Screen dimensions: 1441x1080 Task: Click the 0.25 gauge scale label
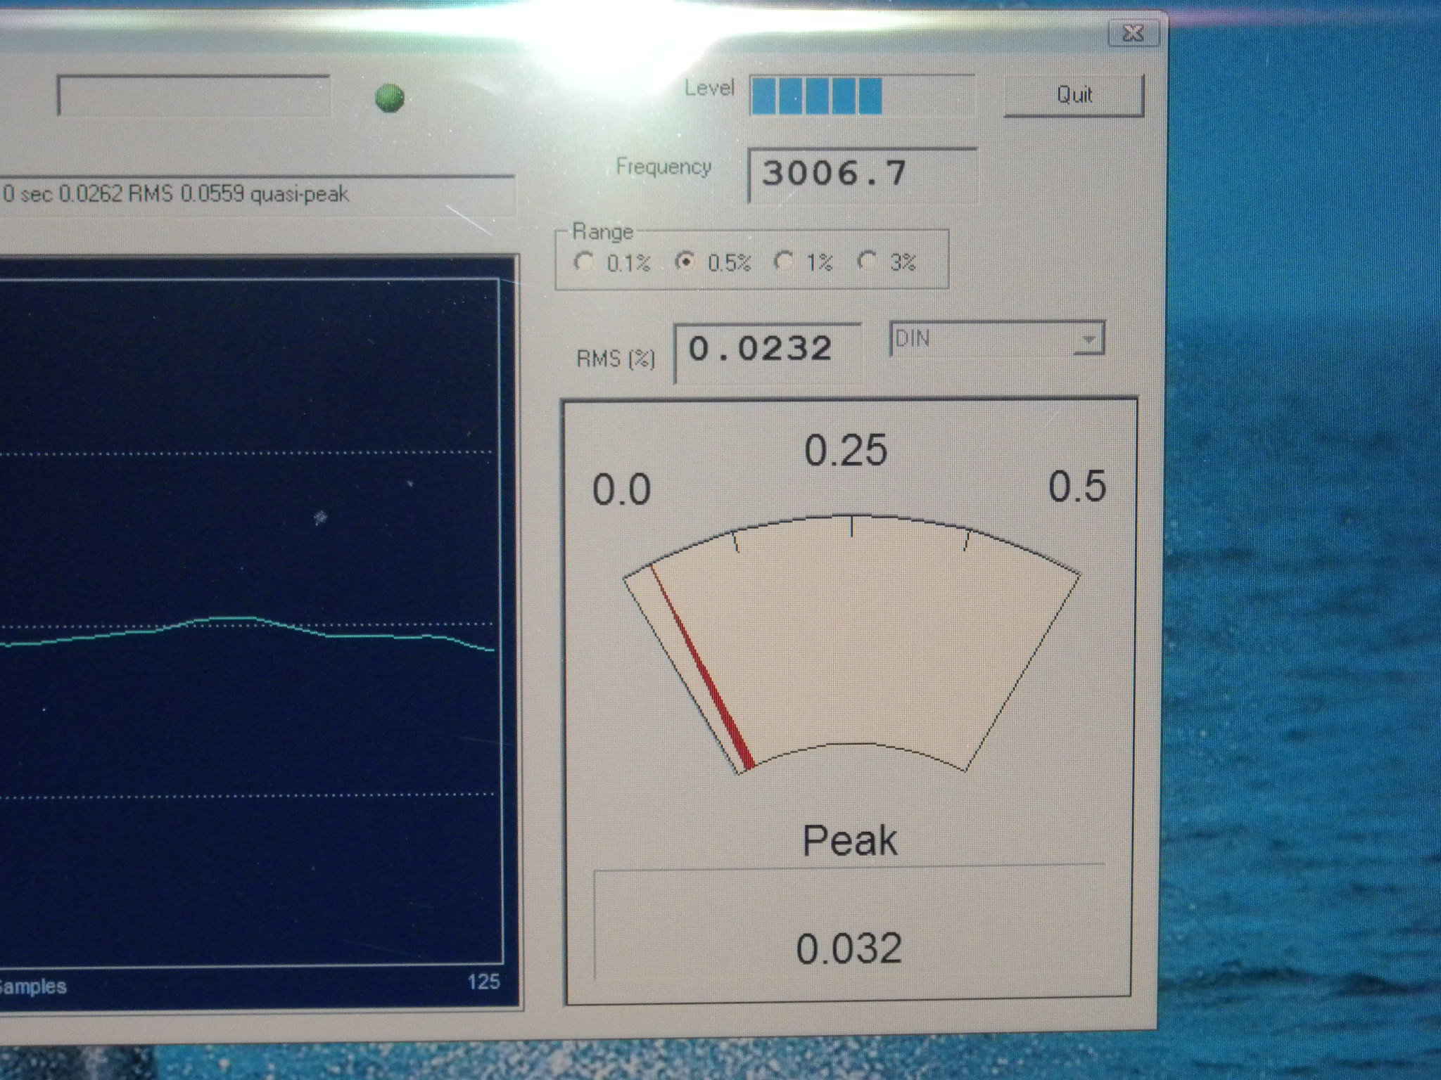pos(846,451)
